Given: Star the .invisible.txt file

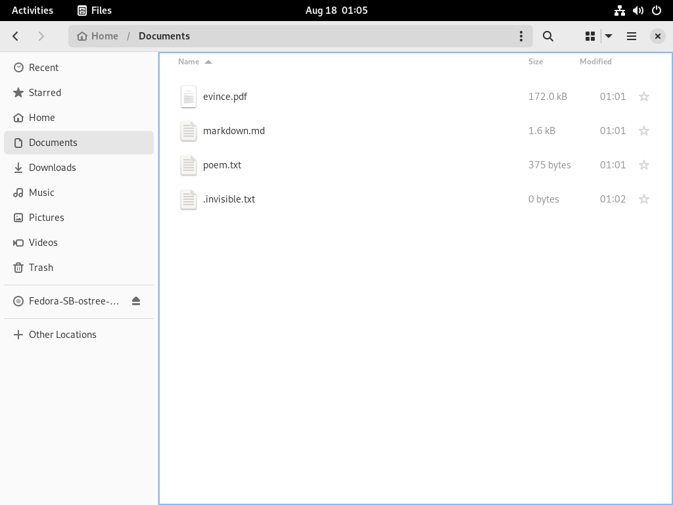Looking at the screenshot, I should (644, 199).
